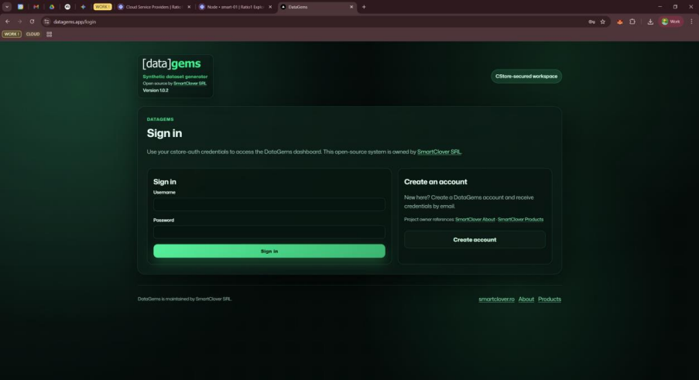Viewport: 699px width, 380px height.
Task: Bookmark this page with the star
Action: pyautogui.click(x=603, y=22)
